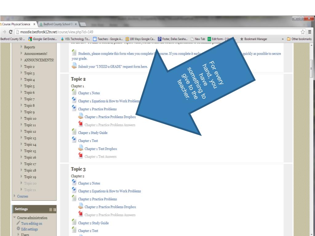This screenshot has width=315, height=236.
Task: Open the Other bookmarks folder
Action: 299,39
